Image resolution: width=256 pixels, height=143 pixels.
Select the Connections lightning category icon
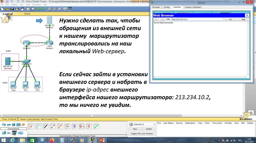23,125
